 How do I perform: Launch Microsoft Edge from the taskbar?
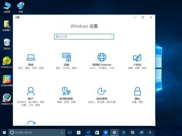(x=88, y=132)
